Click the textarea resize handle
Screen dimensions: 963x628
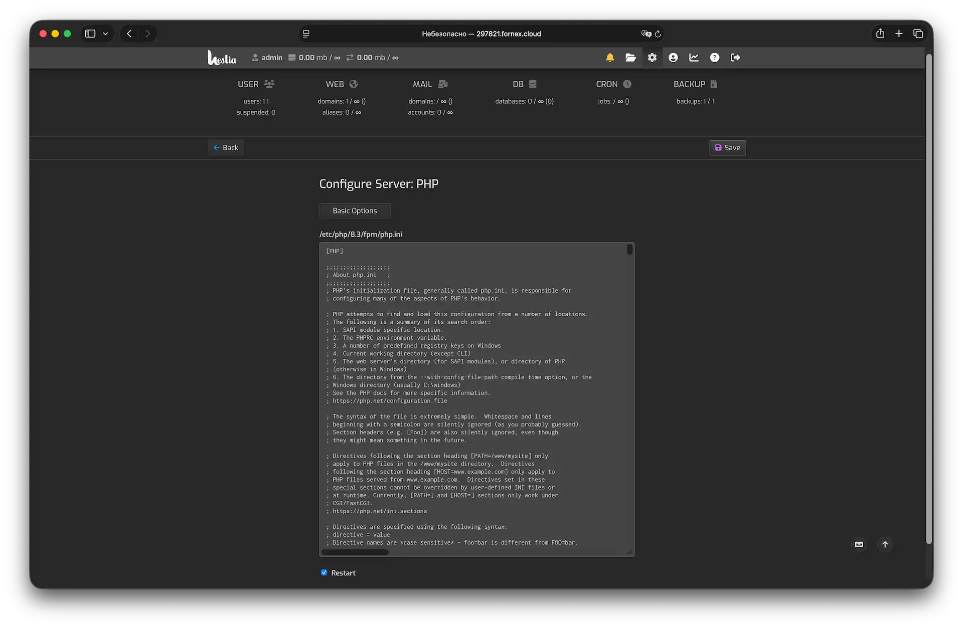coord(630,552)
